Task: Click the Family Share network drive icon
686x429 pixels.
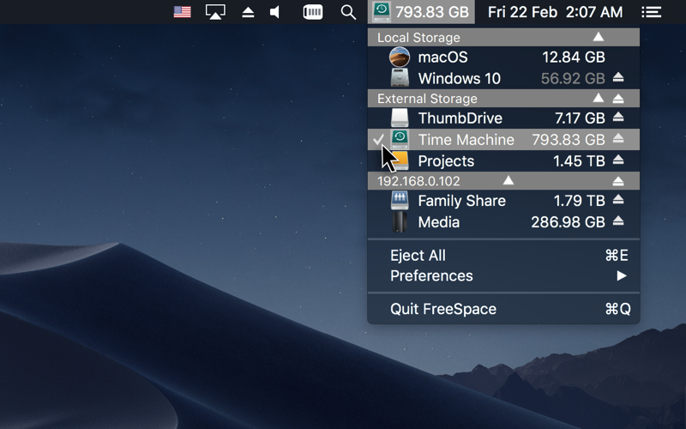Action: 400,200
